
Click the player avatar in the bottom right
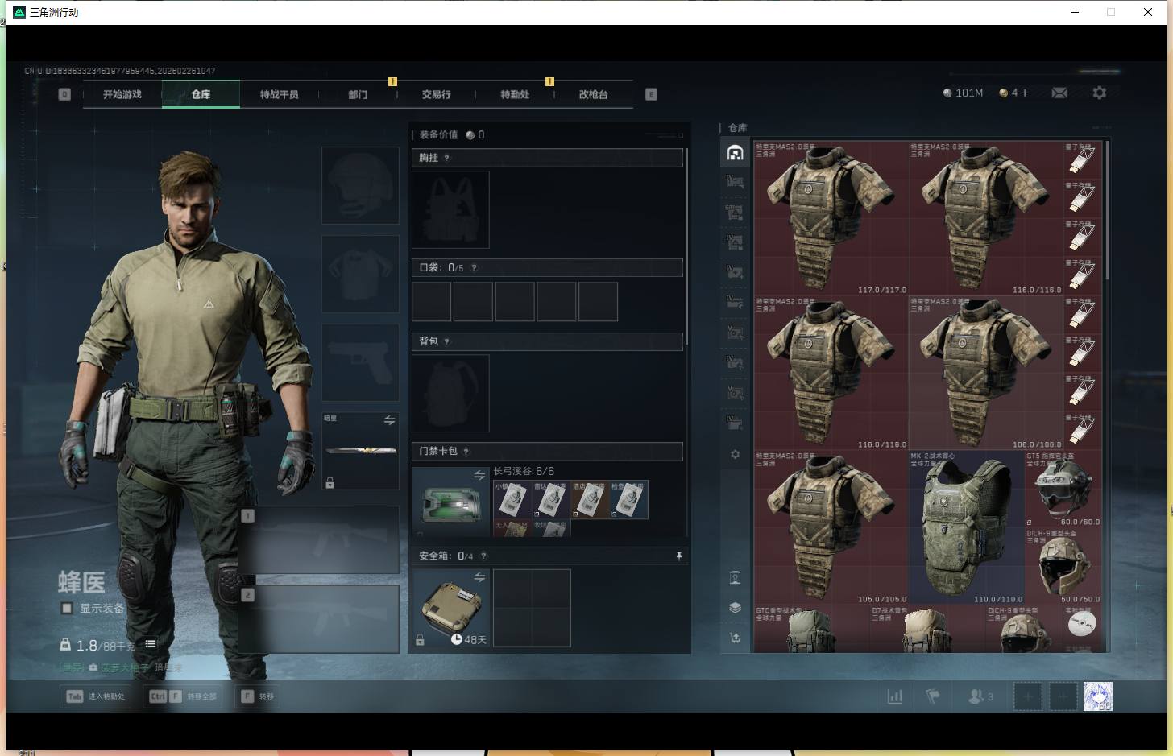1098,696
